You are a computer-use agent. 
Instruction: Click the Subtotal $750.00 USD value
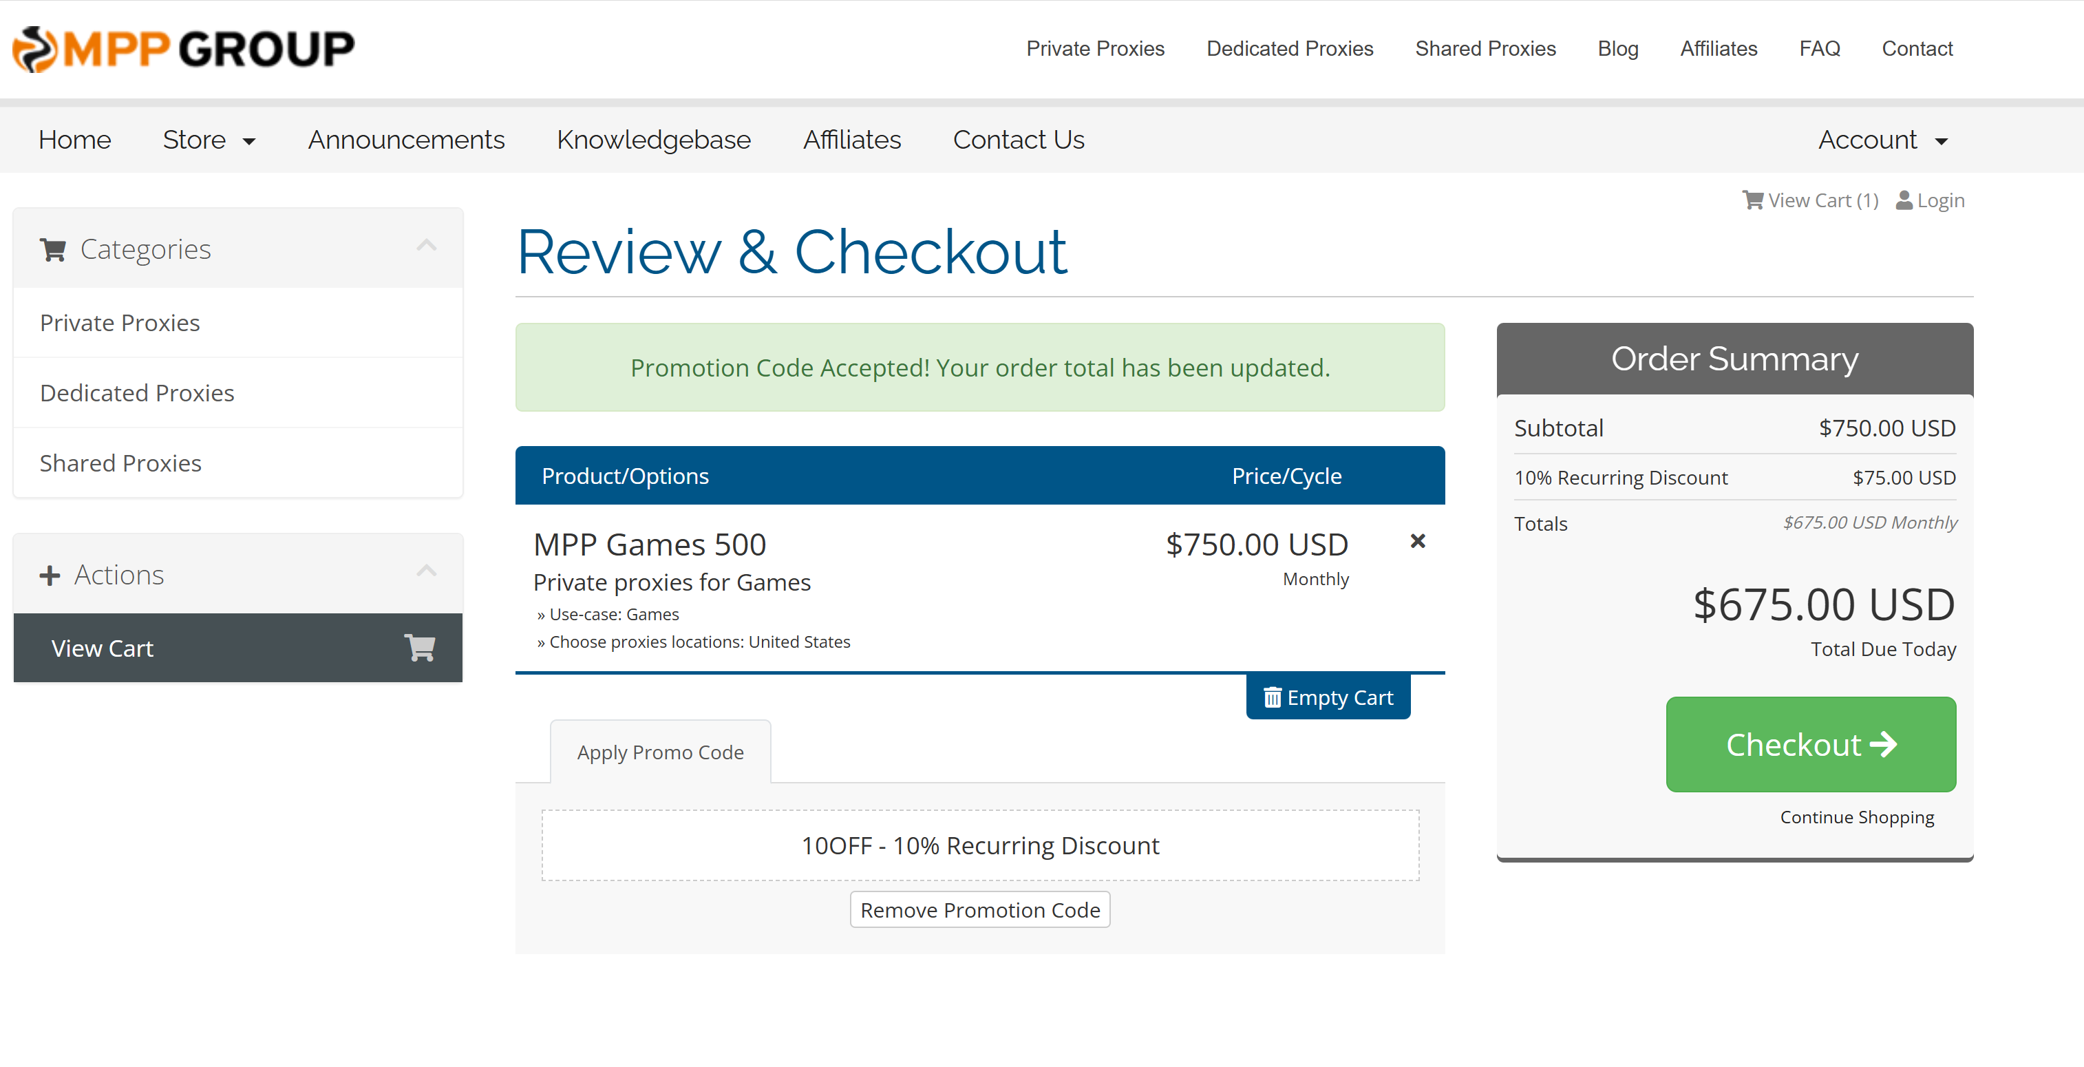point(1886,428)
